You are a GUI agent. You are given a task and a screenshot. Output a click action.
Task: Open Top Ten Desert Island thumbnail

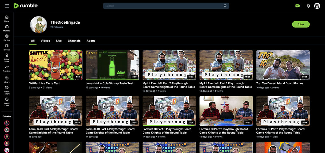pyautogui.click(x=283, y=65)
